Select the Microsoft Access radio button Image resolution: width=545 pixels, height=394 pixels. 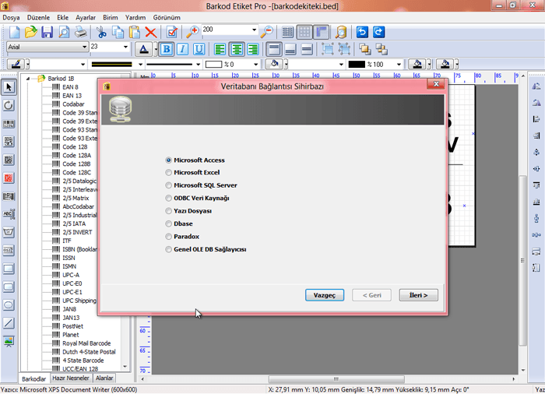pos(169,160)
